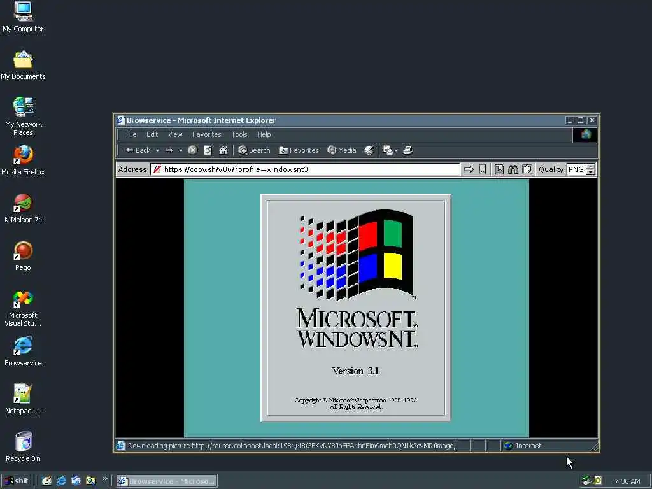Click the 7:30 AM clock in the tray
This screenshot has width=652, height=489.
pyautogui.click(x=627, y=481)
